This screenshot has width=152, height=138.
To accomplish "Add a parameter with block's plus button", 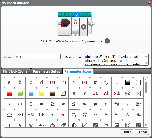I will tap(83, 27).
